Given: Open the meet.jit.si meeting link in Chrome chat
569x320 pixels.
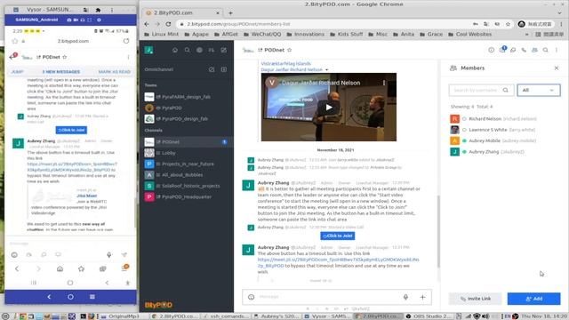Looking at the screenshot, I should point(338,262).
